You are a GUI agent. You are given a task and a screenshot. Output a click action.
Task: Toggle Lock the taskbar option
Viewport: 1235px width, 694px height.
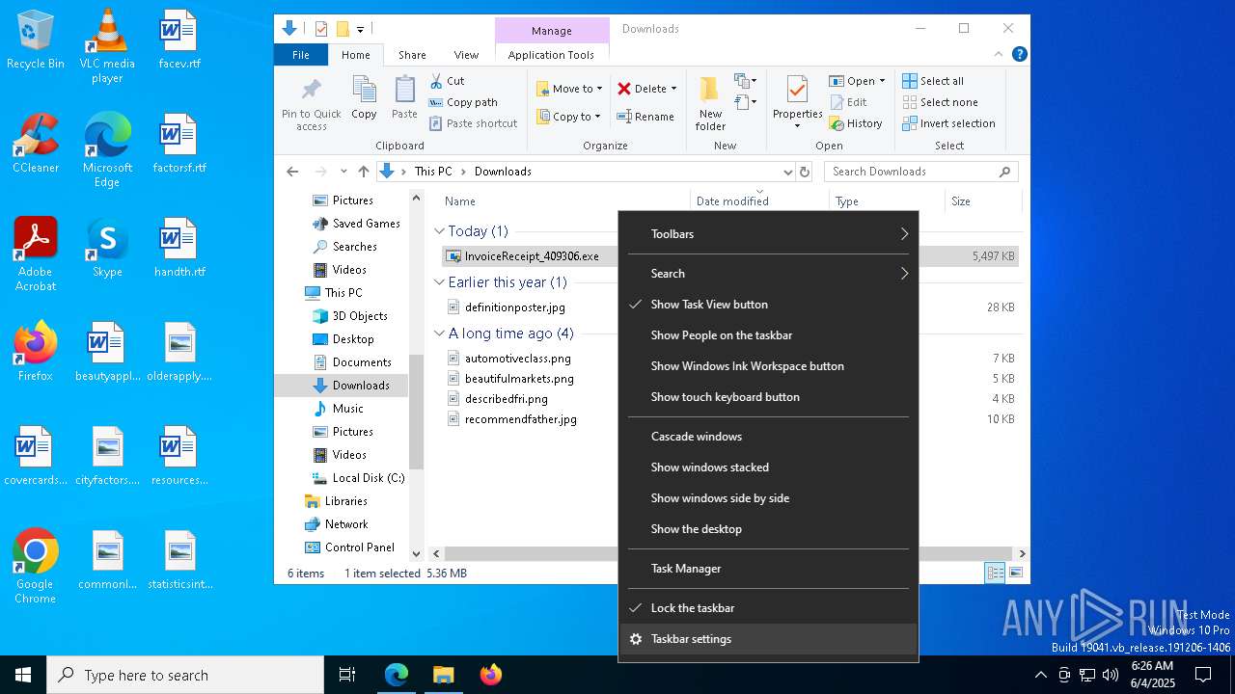pos(768,608)
